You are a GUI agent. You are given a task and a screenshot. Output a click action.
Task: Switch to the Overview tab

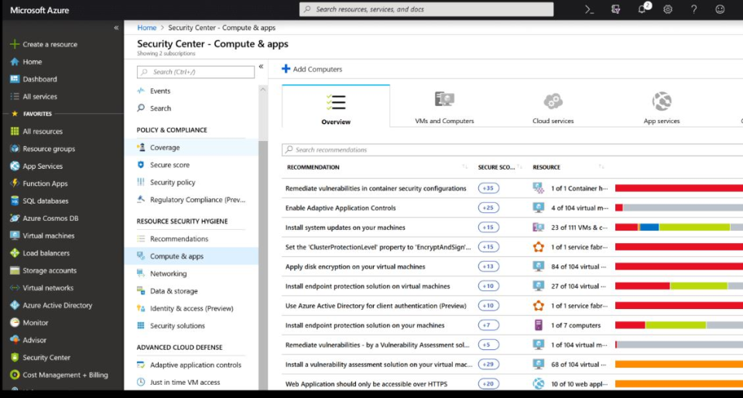pos(336,106)
